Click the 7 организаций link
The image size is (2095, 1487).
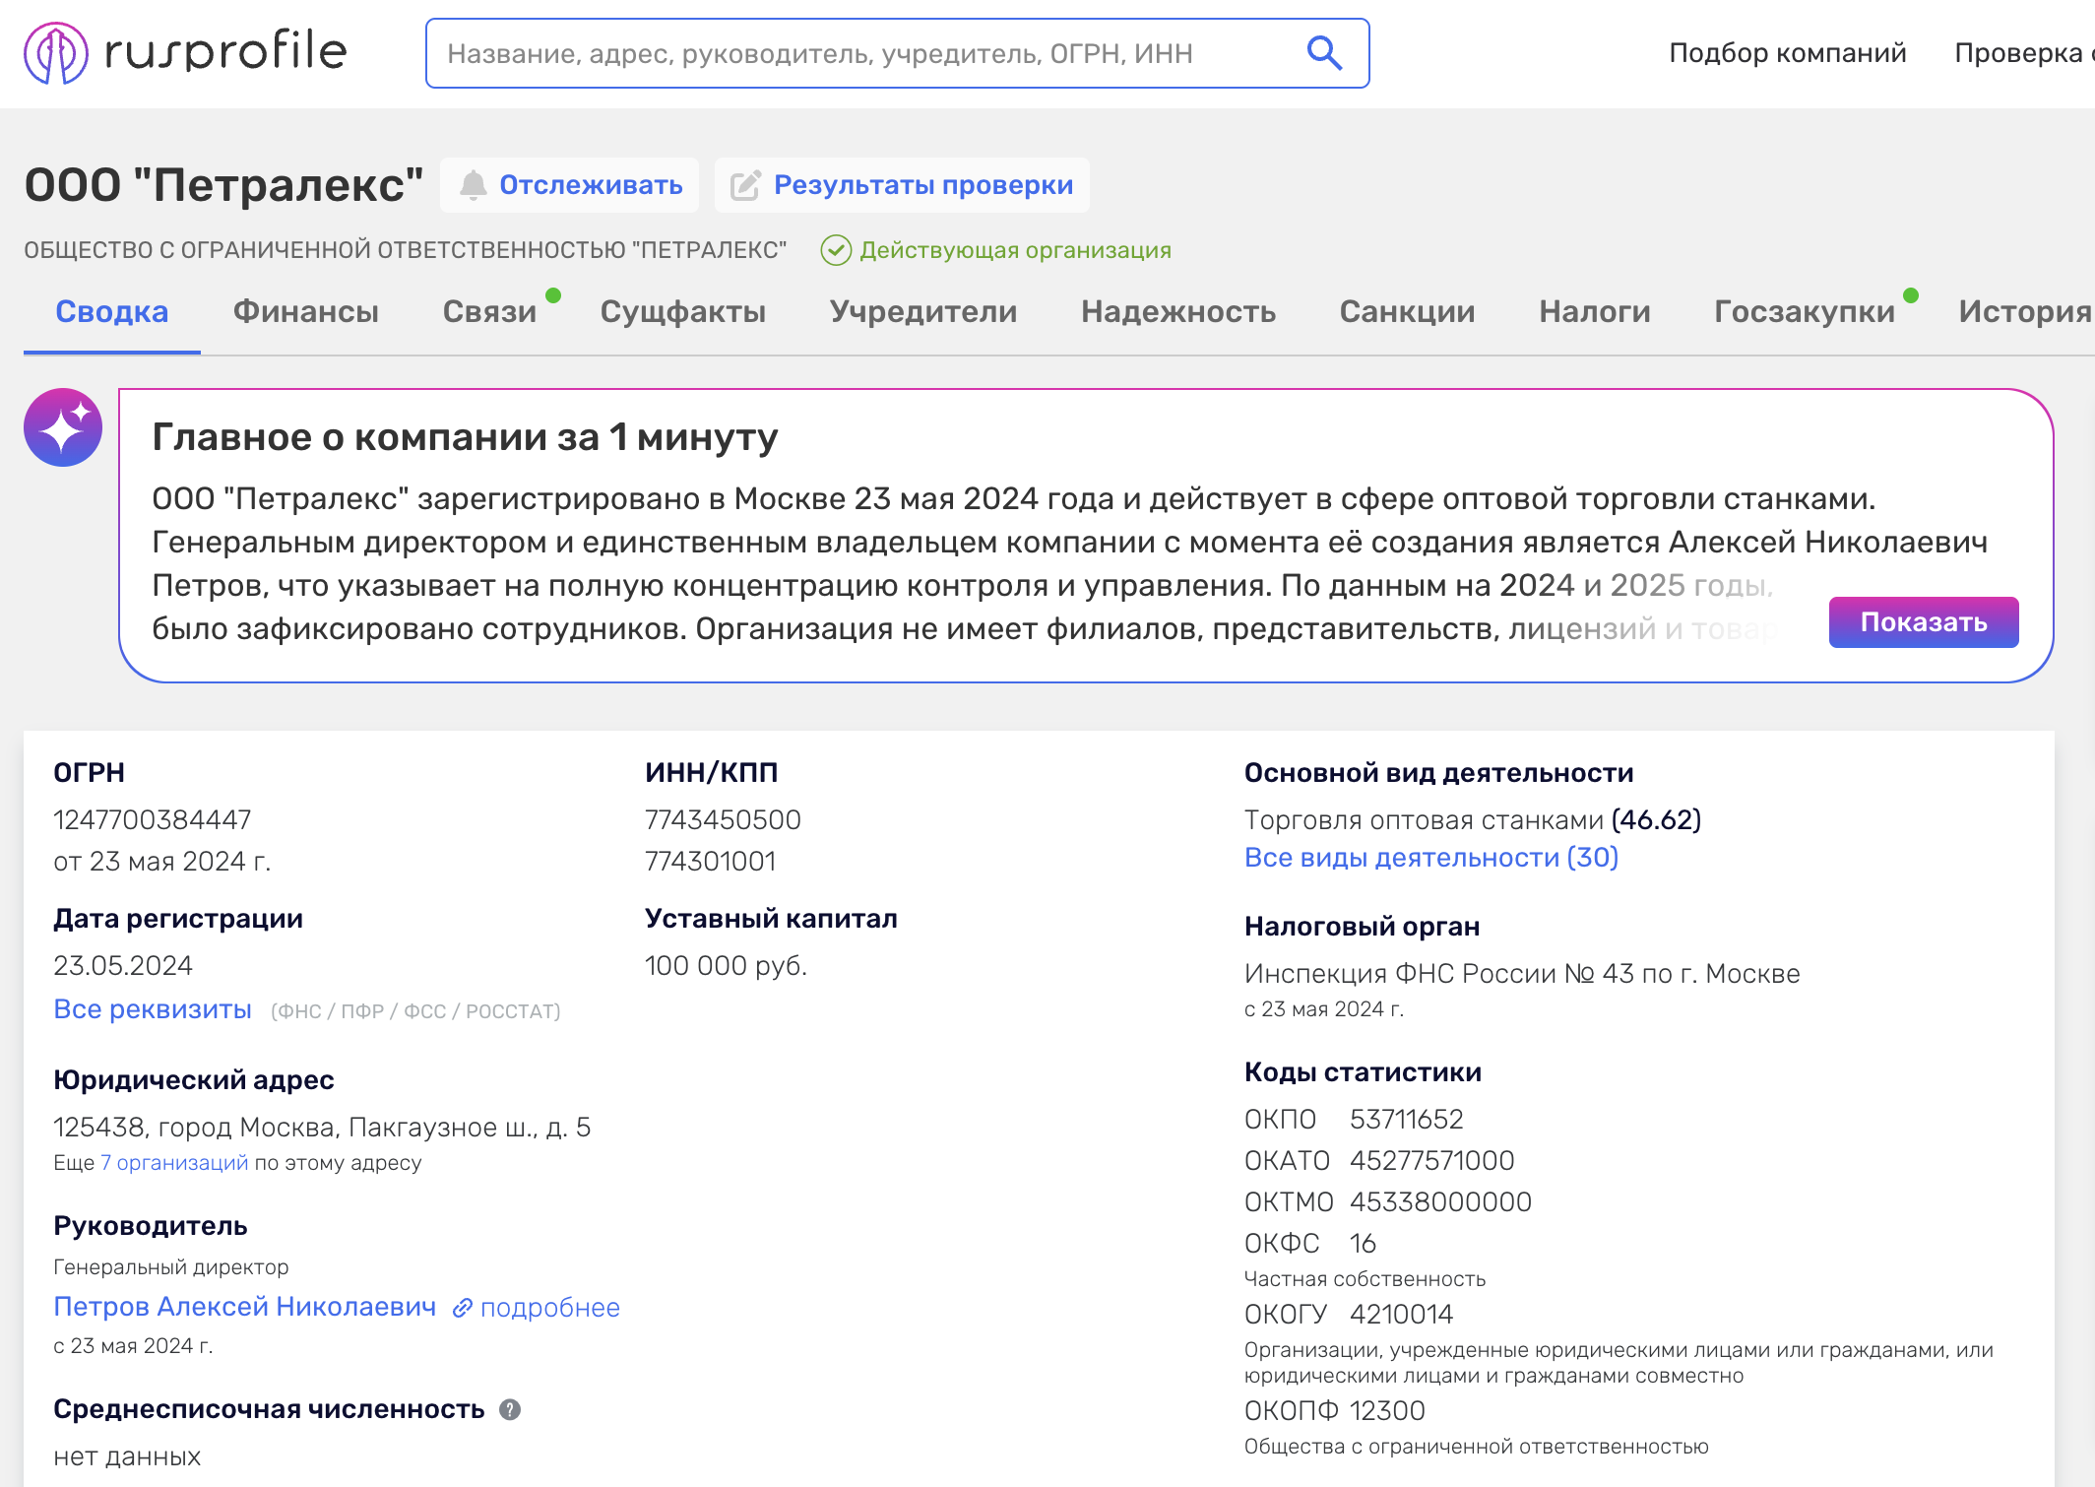[174, 1163]
